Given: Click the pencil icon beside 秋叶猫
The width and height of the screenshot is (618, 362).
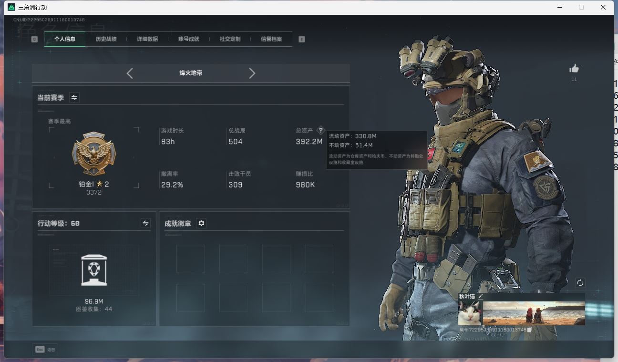Looking at the screenshot, I should (481, 297).
